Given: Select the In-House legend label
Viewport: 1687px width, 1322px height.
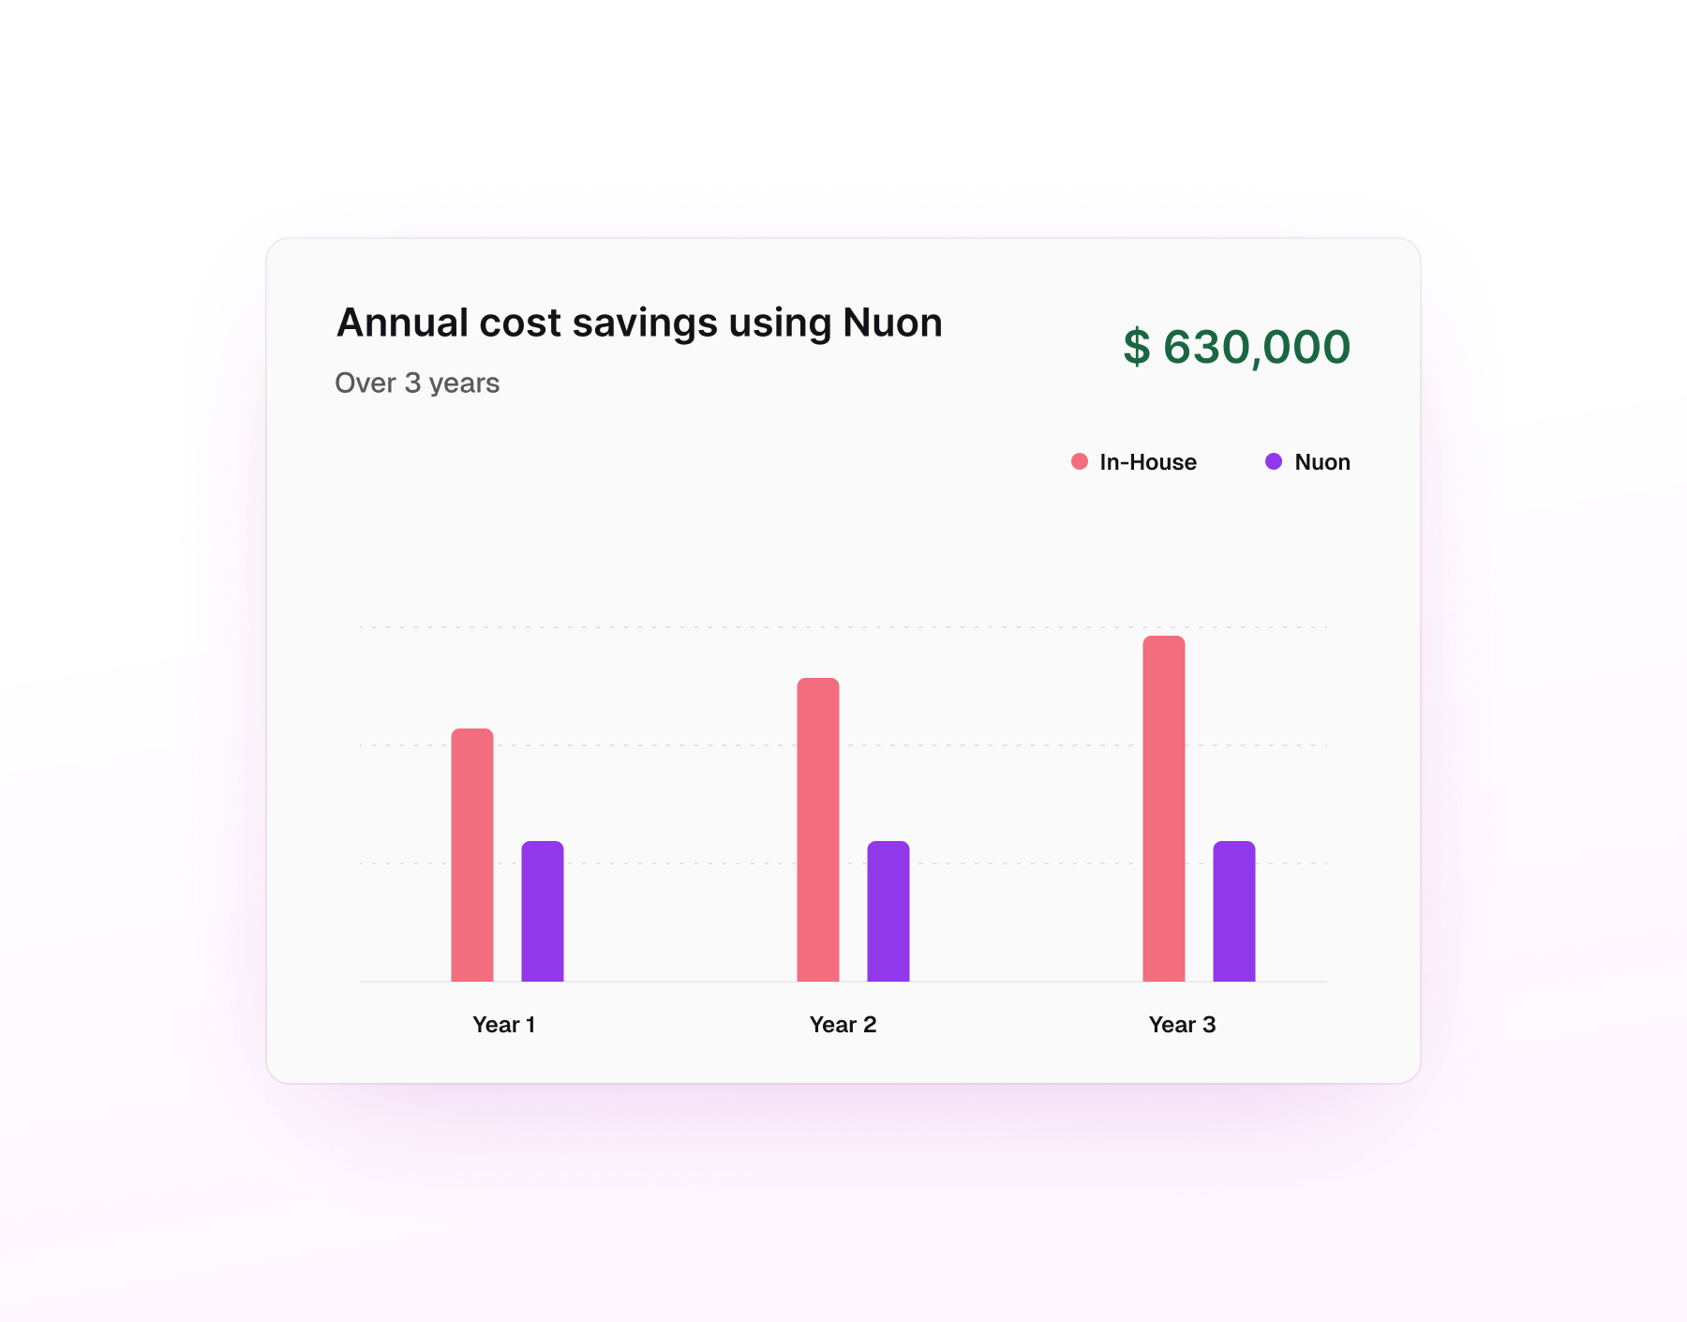Looking at the screenshot, I should (1148, 462).
